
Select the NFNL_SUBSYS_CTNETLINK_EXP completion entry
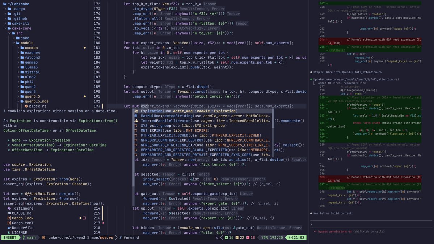click(x=203, y=145)
